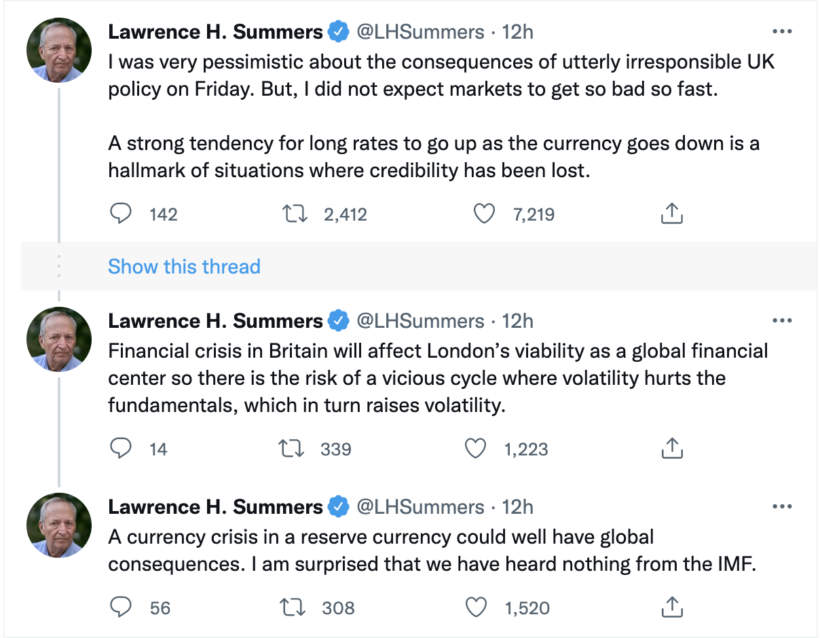
Task: Reply to the tweet with 142 replies
Action: click(x=120, y=214)
